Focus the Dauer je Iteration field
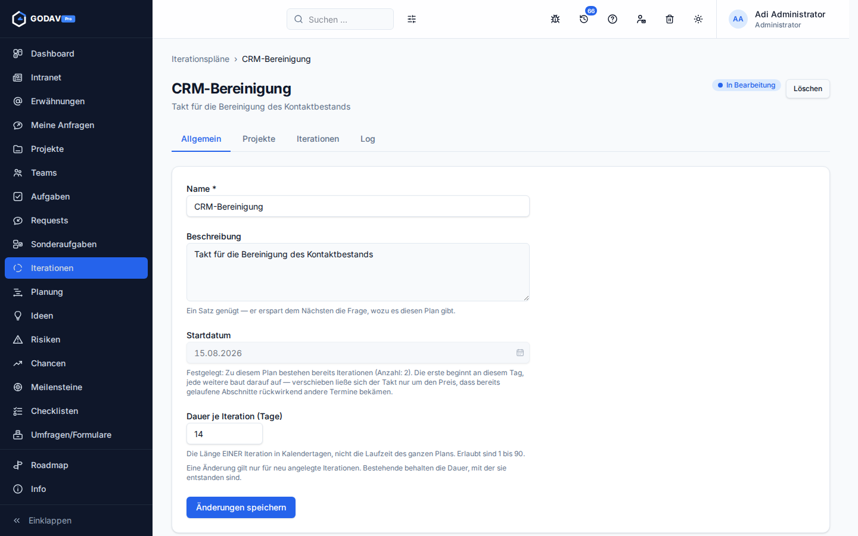 point(225,434)
